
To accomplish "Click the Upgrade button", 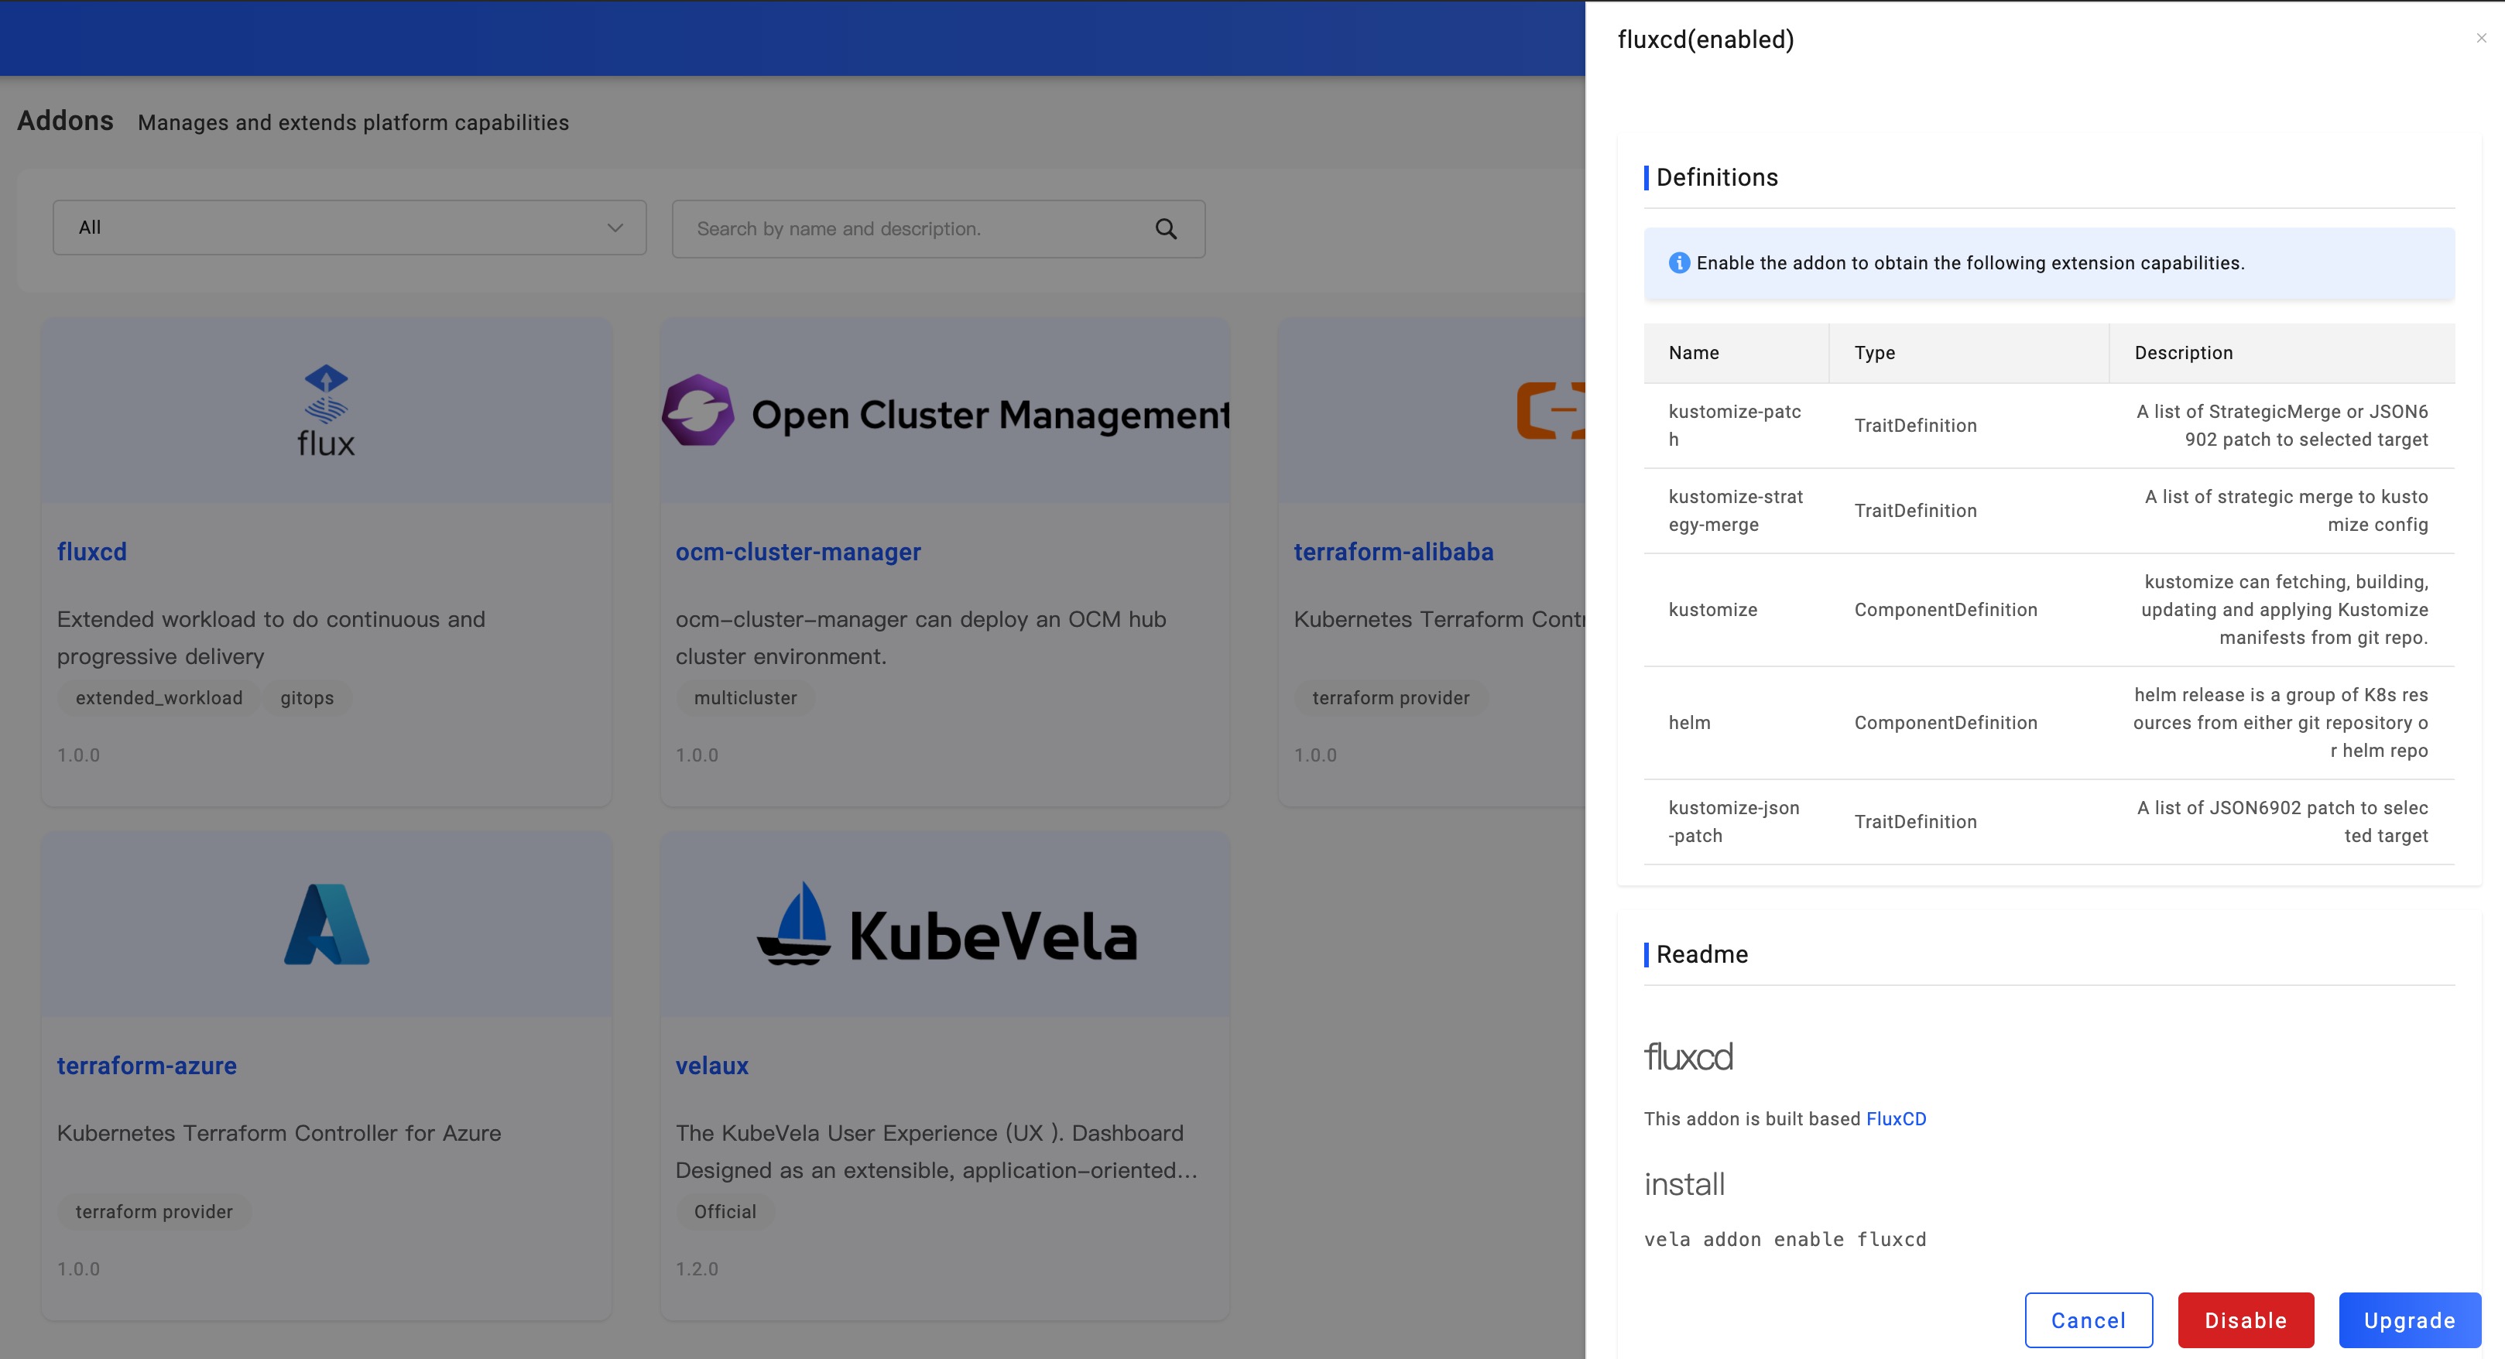I will pyautogui.click(x=2409, y=1320).
